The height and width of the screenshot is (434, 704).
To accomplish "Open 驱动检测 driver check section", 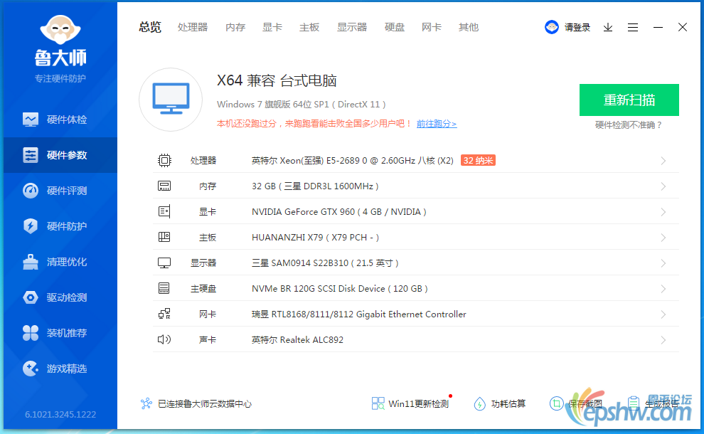I will (60, 297).
